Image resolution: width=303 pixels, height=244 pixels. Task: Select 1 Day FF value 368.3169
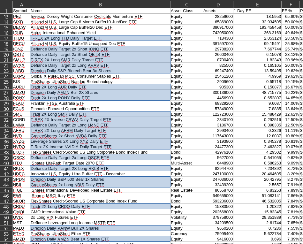pyautogui.click(x=257, y=33)
